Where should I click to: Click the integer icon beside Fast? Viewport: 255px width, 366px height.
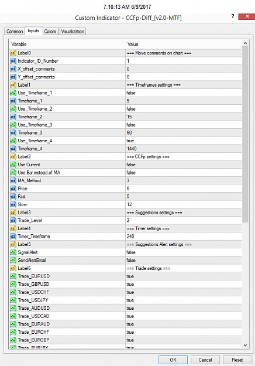pos(13,197)
